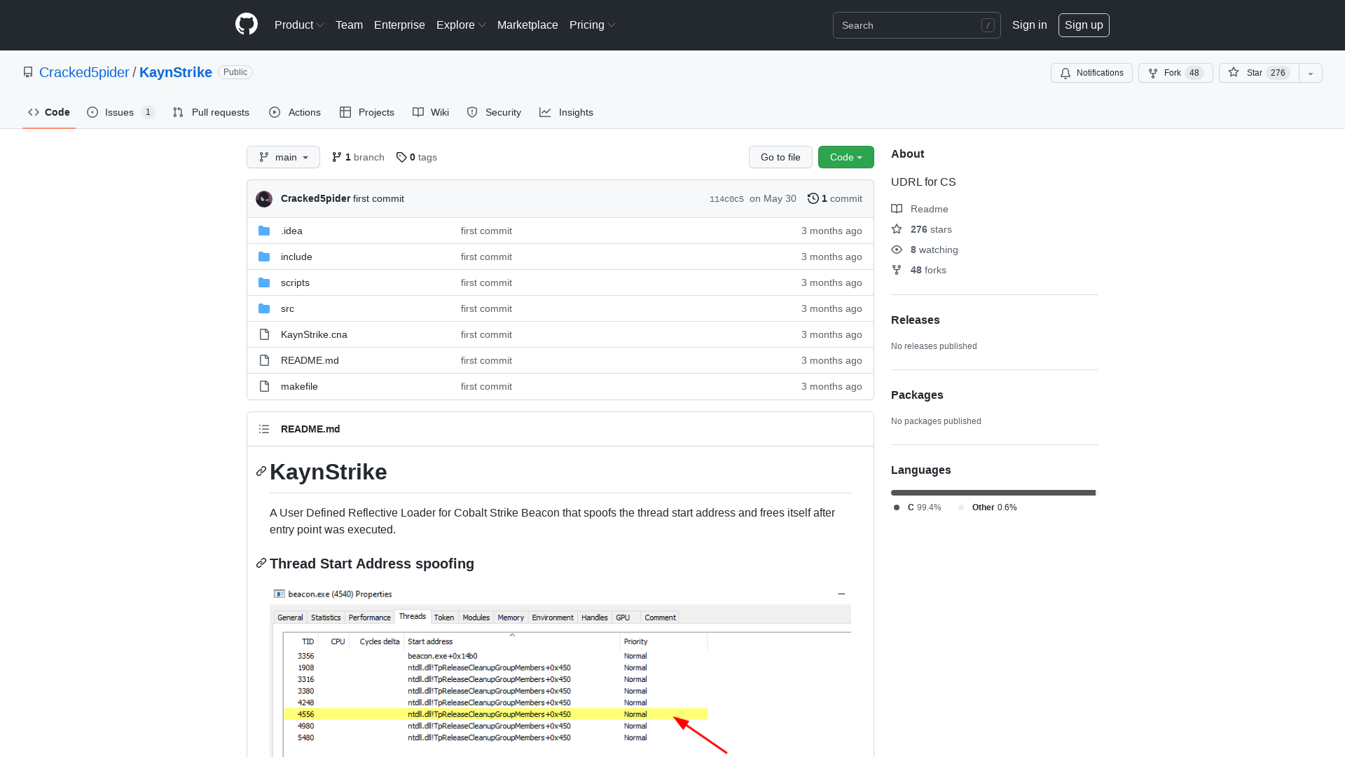Click the Cracked5pider avatar in commit row

(264, 199)
